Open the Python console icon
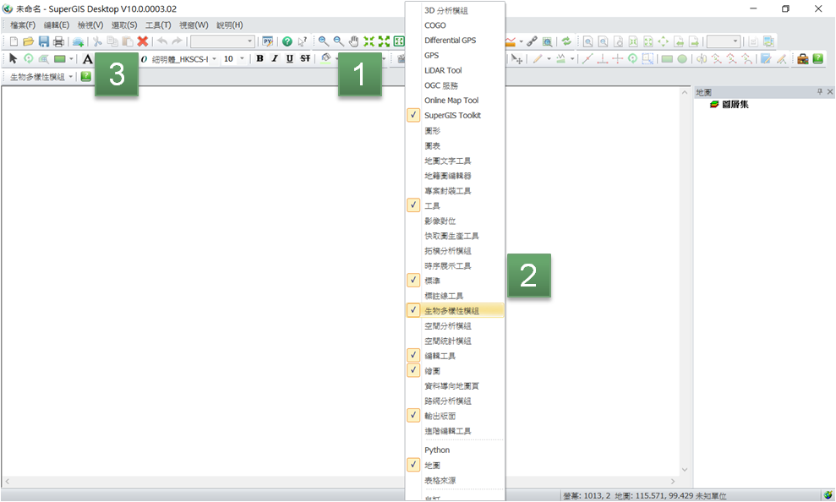This screenshot has height=502, width=836. [x=268, y=41]
